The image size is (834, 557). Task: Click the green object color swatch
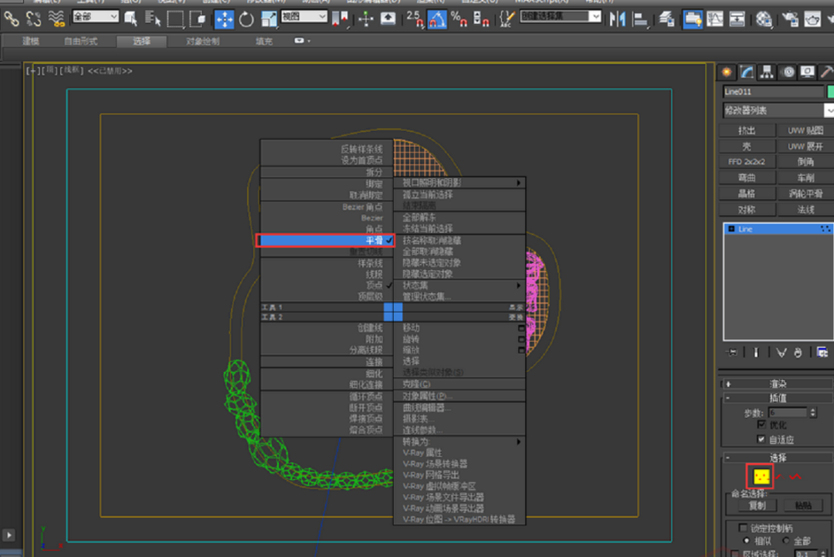pos(830,92)
